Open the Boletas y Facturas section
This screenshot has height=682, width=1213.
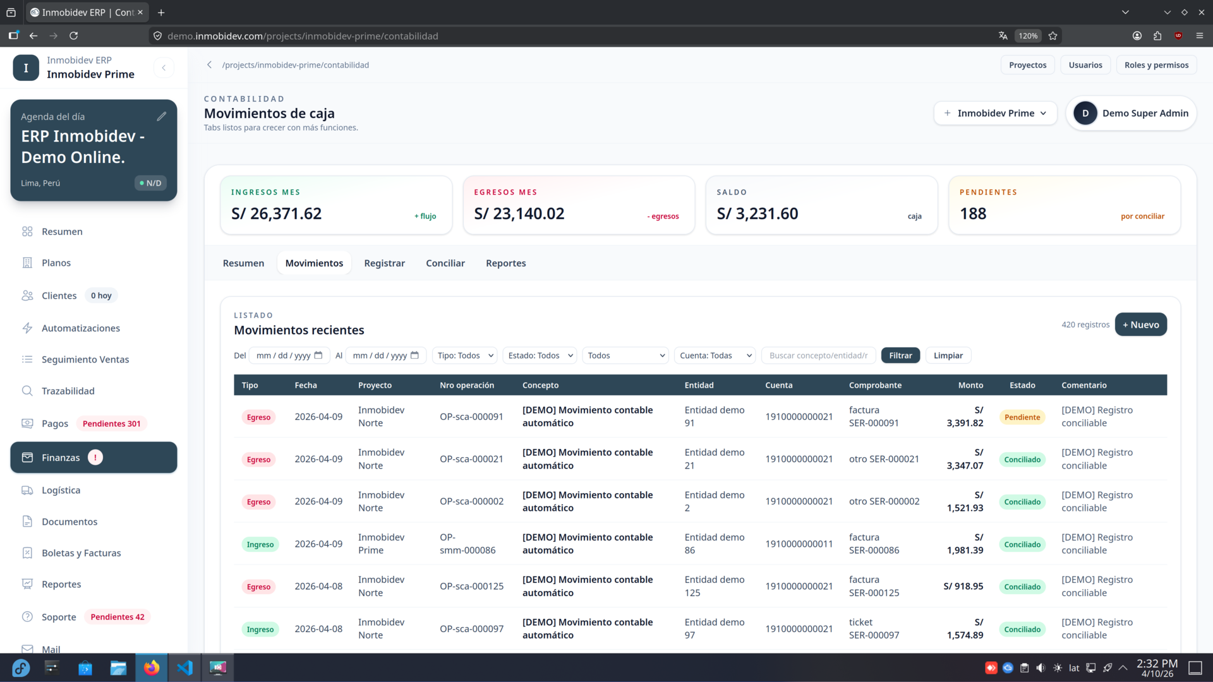tap(81, 553)
